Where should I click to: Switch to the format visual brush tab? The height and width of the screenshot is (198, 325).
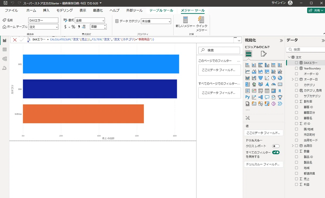tap(264, 54)
